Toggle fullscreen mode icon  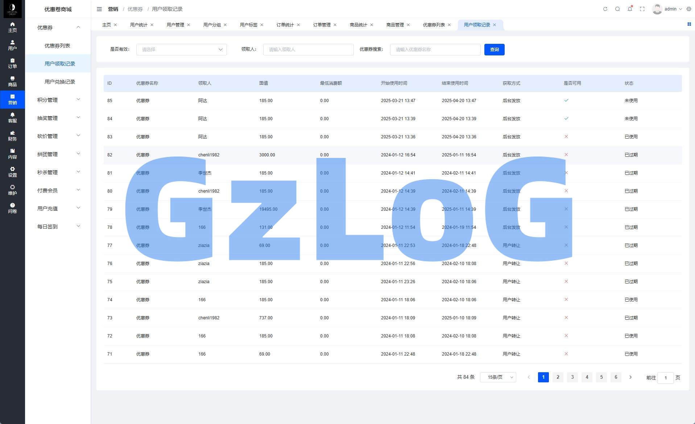[x=642, y=9]
